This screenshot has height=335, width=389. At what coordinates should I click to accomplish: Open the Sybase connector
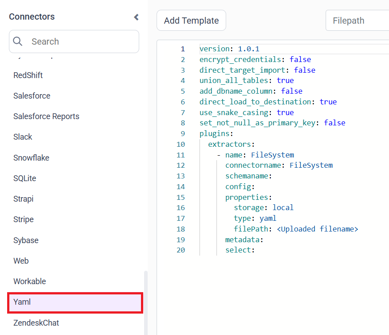pyautogui.click(x=25, y=240)
